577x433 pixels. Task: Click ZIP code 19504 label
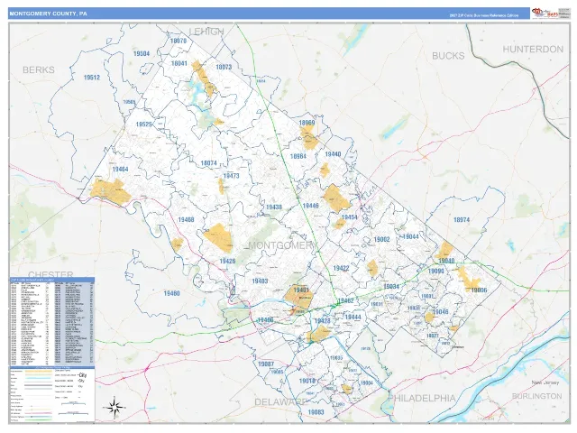pos(142,54)
